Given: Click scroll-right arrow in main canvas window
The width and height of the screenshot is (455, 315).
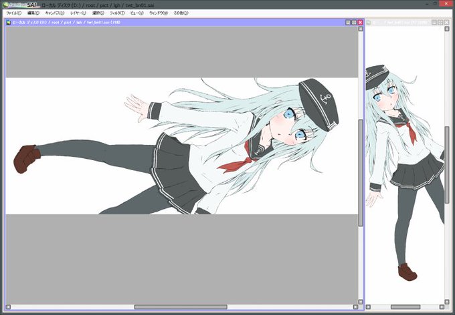Looking at the screenshot, I should (x=355, y=307).
